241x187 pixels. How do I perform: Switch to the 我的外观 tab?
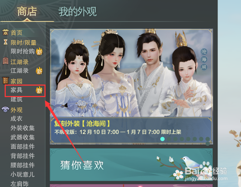(x=77, y=11)
